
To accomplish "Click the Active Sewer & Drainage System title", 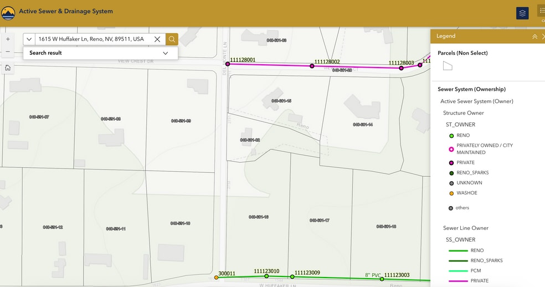I will (66, 11).
